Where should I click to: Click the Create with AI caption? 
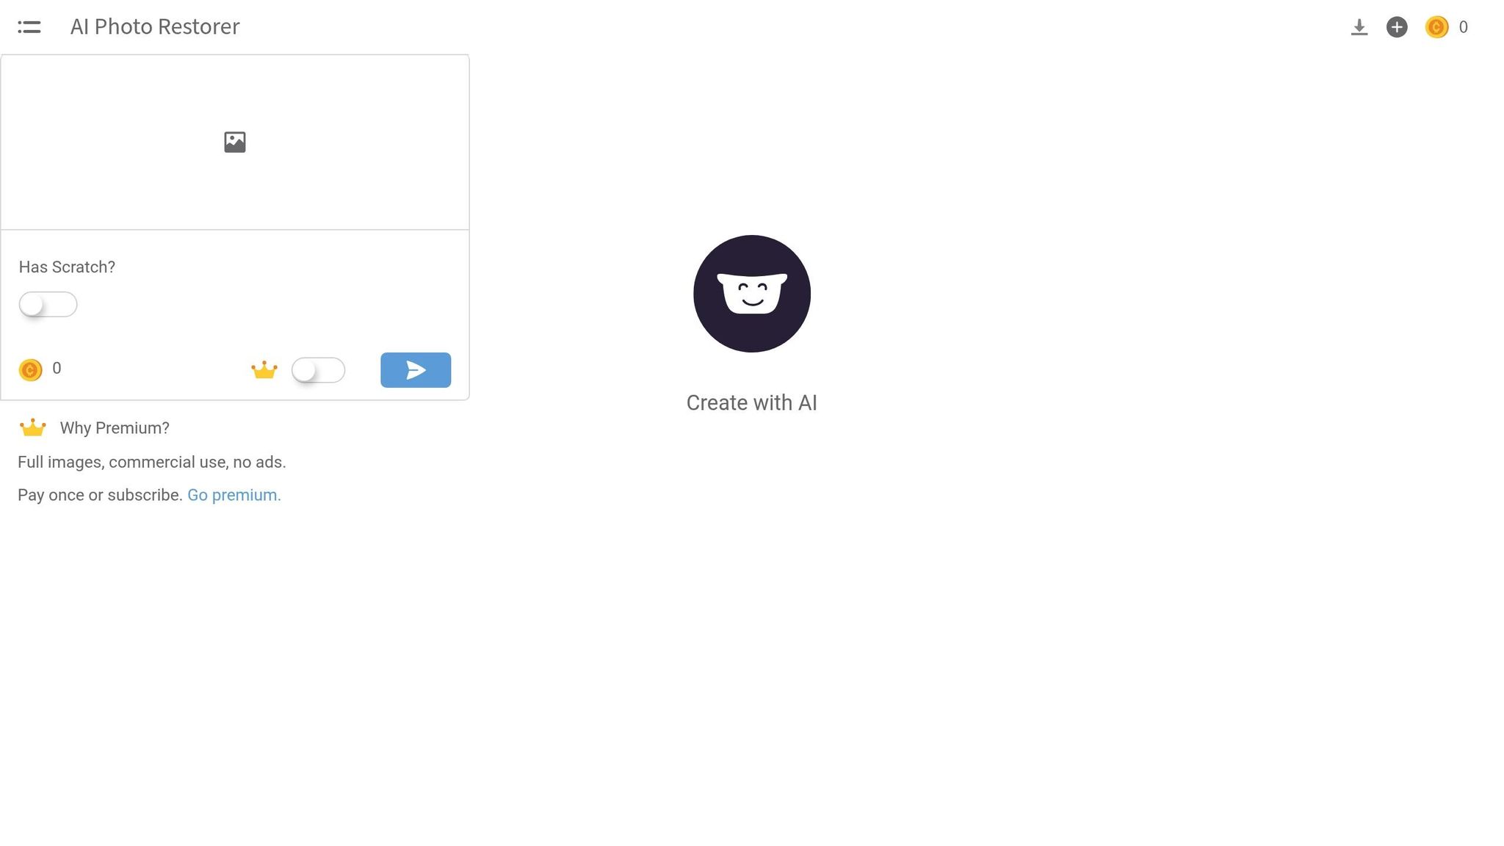point(751,402)
